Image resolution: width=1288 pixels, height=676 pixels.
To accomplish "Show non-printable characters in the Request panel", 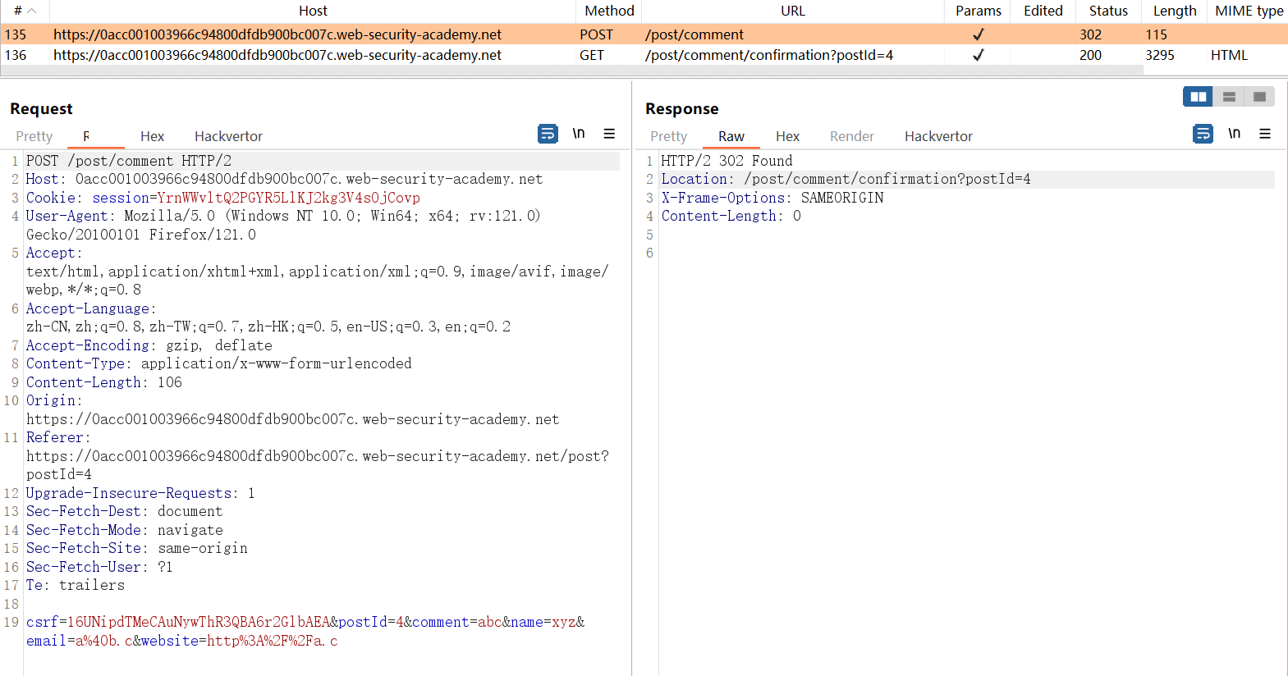I will tap(579, 134).
